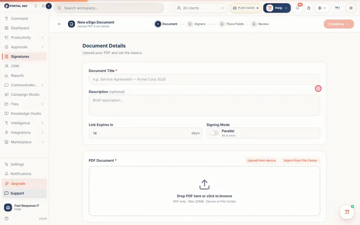Screen dimensions: 360x225
Task: Toggle the Parallel signing mode switch
Action: pos(214,133)
